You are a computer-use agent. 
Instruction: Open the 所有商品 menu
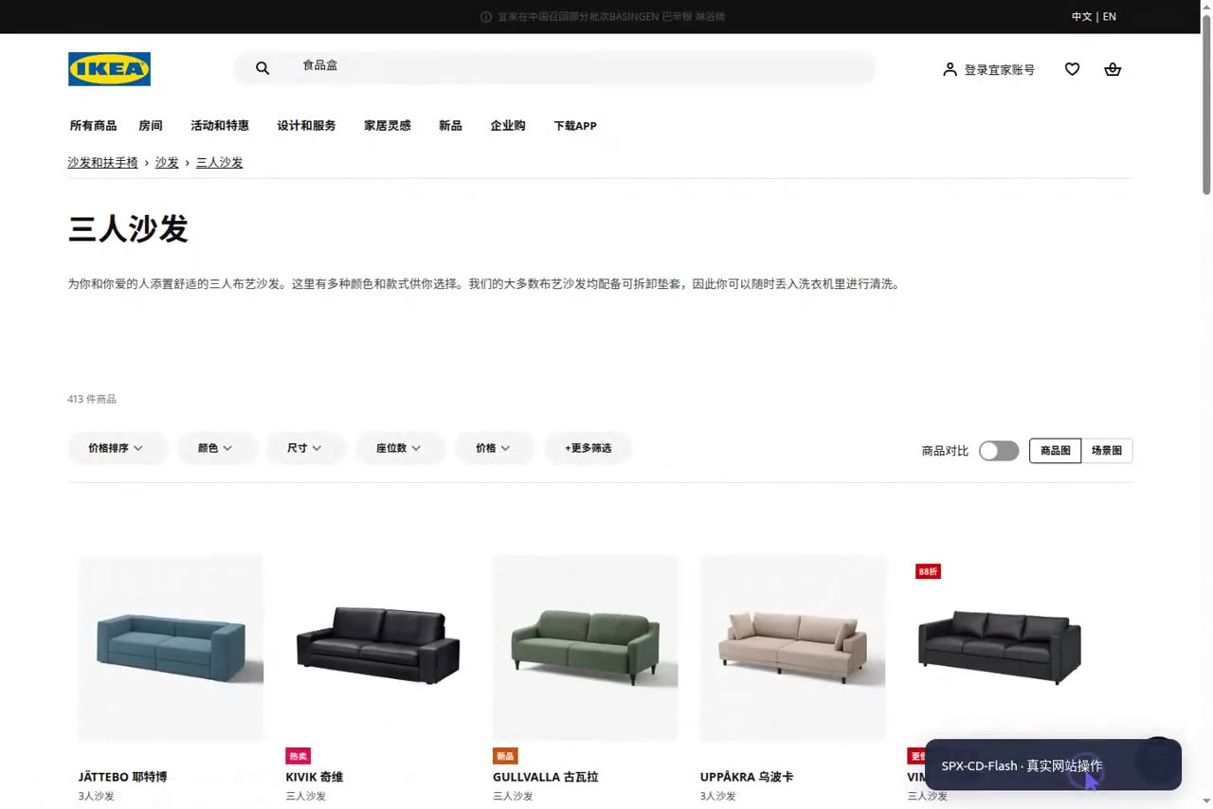click(93, 126)
